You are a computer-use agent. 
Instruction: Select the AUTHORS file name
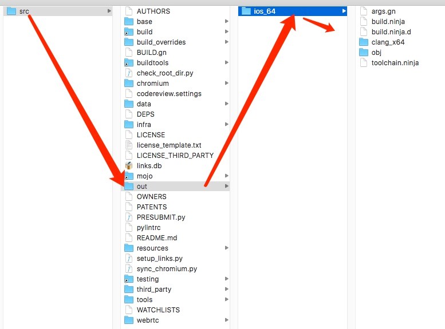coord(153,11)
